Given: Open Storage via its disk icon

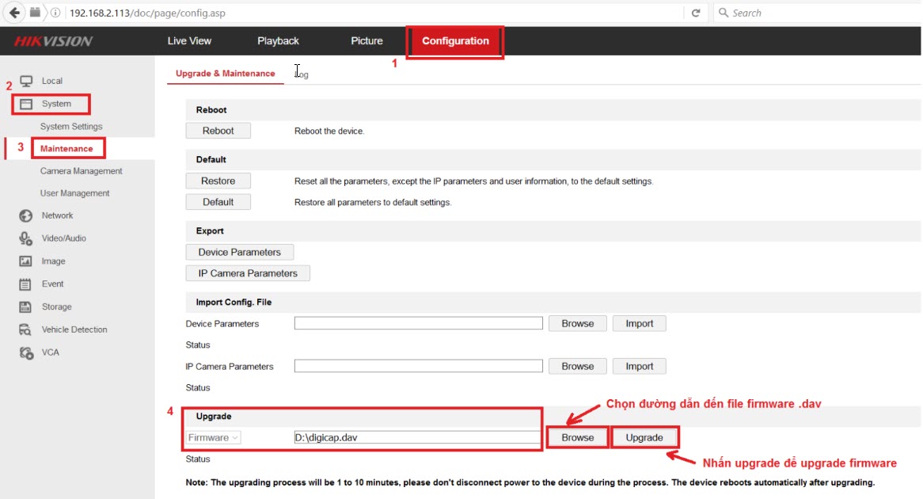Looking at the screenshot, I should coord(26,307).
